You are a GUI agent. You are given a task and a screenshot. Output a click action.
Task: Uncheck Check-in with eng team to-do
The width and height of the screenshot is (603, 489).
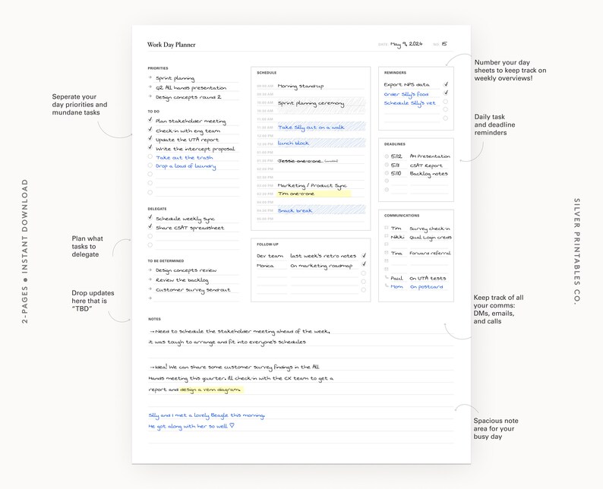click(x=150, y=130)
